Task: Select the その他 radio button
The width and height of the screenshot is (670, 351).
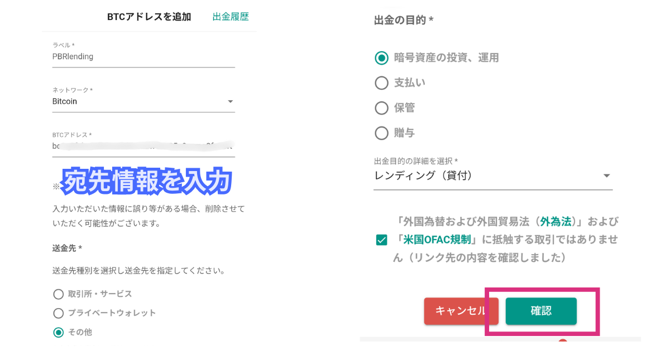Action: [x=58, y=333]
